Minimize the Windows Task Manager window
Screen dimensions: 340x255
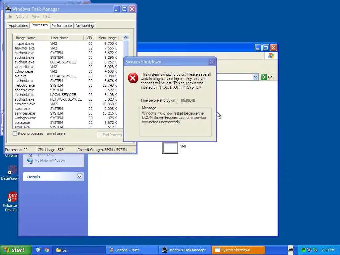pyautogui.click(x=116, y=9)
